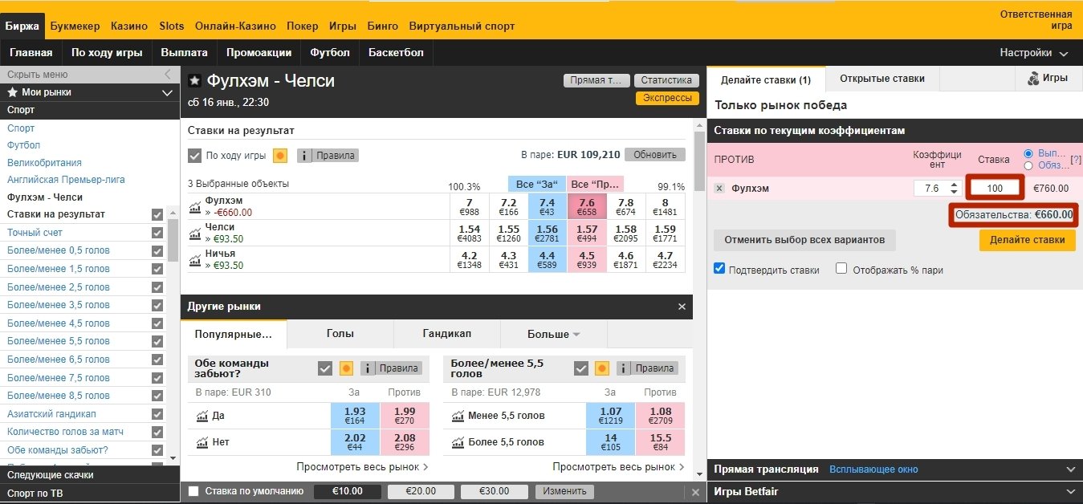This screenshot has height=504, width=1083.
Task: Toggle the Точный счет market checkbox in sidebar
Action: pyautogui.click(x=157, y=233)
